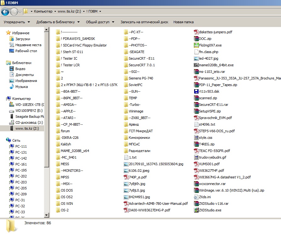
Task: Click the style.css file icon
Action: [x=196, y=138]
